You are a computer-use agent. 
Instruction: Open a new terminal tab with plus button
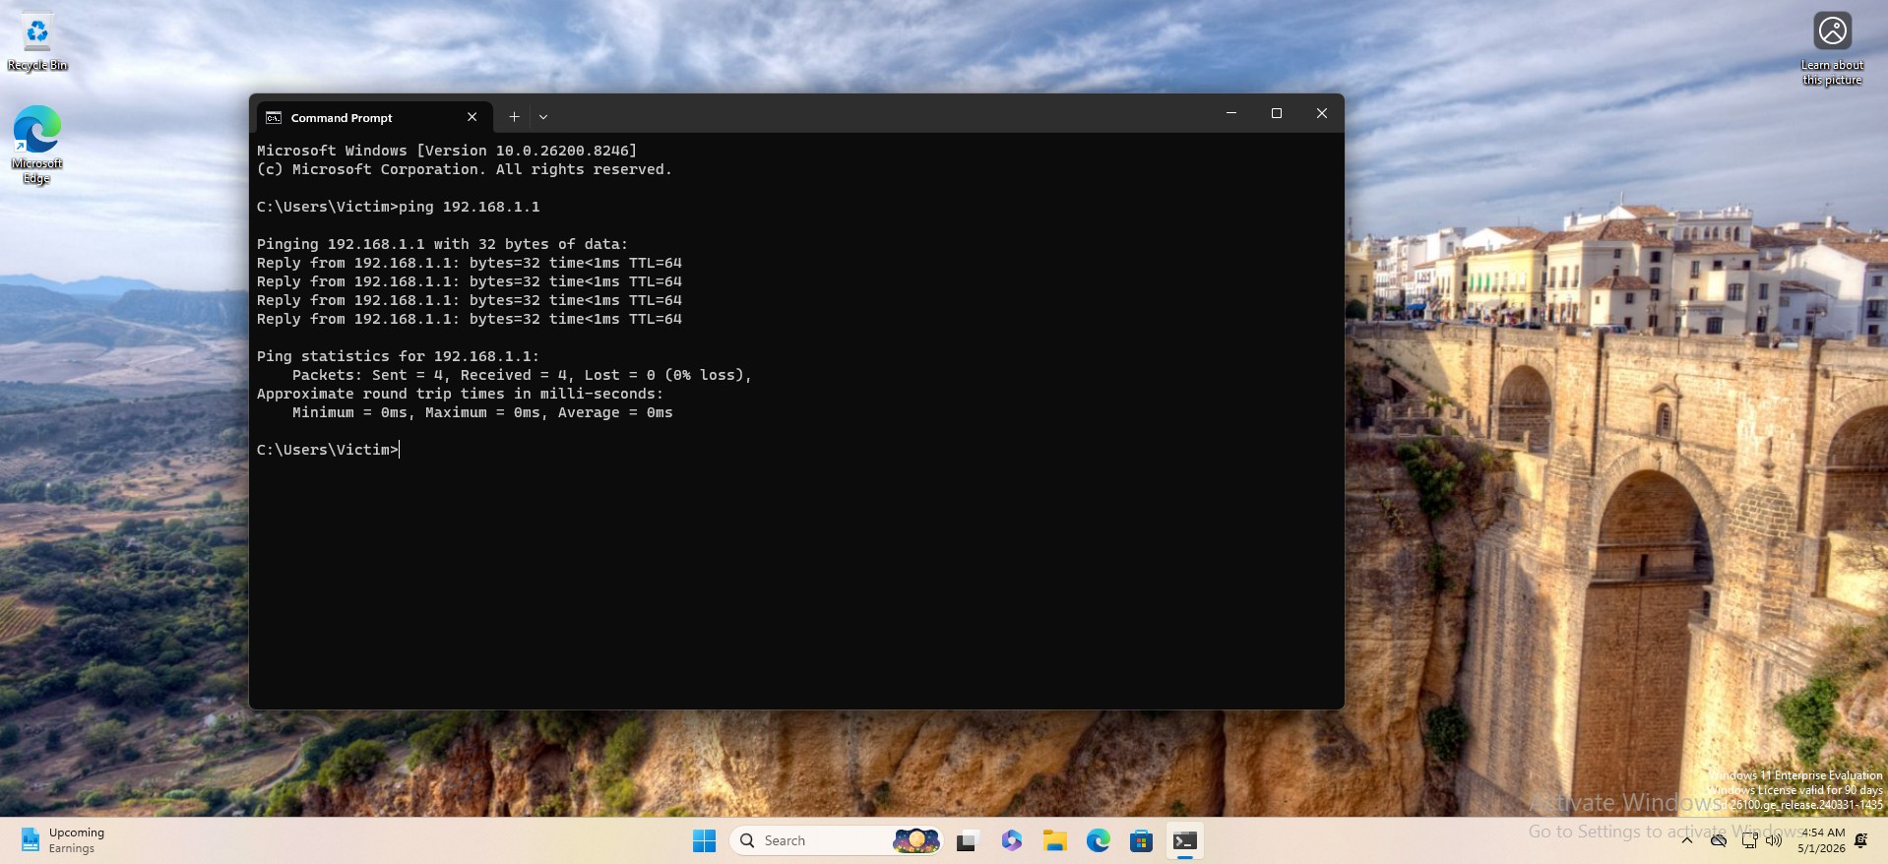tap(514, 117)
